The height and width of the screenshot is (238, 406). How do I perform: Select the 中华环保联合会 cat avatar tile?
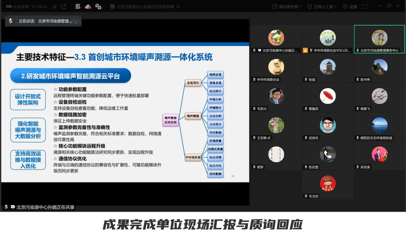pyautogui.click(x=276, y=67)
